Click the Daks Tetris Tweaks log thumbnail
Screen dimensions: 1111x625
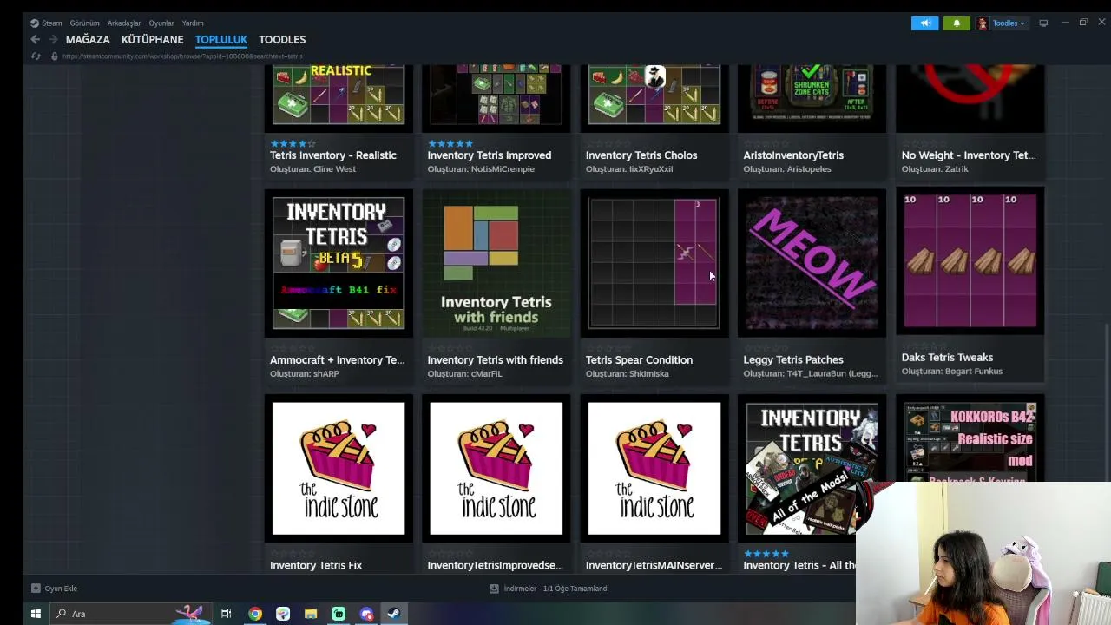click(x=970, y=260)
